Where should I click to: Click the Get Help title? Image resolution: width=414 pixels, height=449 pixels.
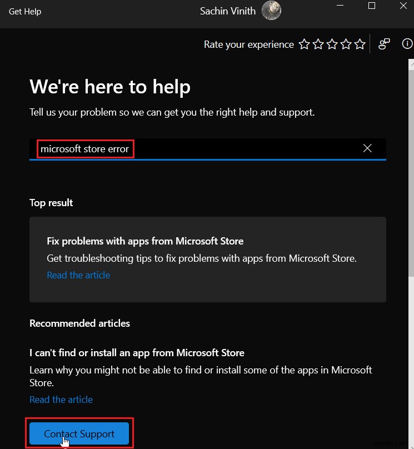(x=24, y=11)
